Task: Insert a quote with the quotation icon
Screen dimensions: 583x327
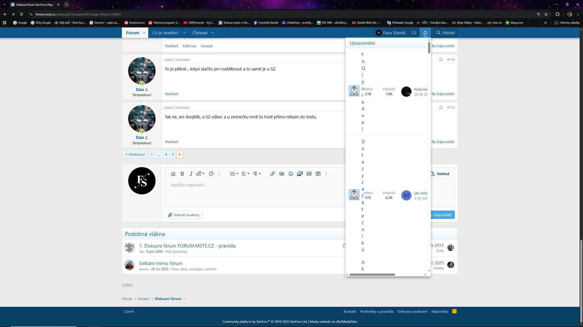Action: [309, 174]
